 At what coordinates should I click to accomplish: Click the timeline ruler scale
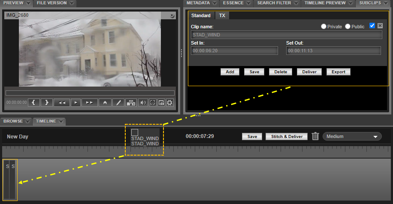click(196, 152)
